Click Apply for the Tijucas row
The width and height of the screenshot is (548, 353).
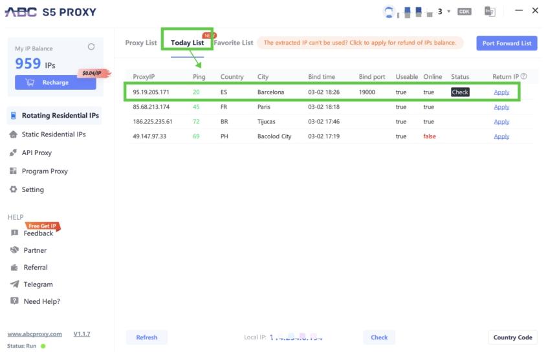(x=501, y=122)
